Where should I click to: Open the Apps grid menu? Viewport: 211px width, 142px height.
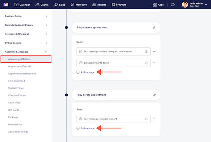click(x=158, y=5)
